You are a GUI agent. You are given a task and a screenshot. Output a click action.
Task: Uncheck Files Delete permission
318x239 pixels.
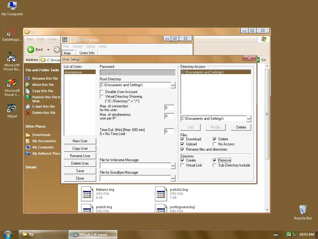coord(215,139)
